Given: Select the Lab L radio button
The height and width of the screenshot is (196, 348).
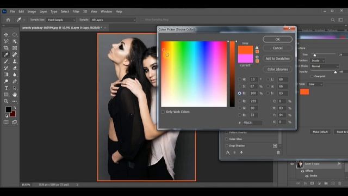Looking at the screenshot, I should click(268, 79).
